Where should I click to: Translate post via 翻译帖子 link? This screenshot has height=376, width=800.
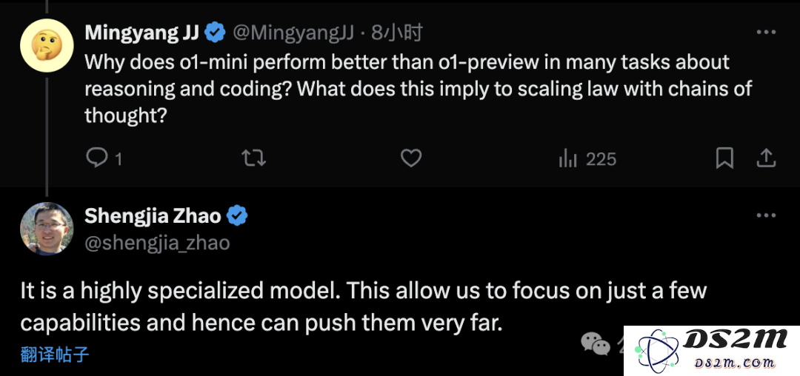[55, 354]
